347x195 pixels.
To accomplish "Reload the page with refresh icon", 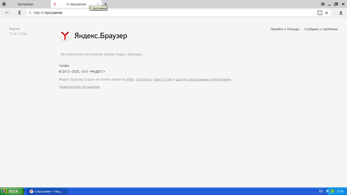I will [x=30, y=13].
